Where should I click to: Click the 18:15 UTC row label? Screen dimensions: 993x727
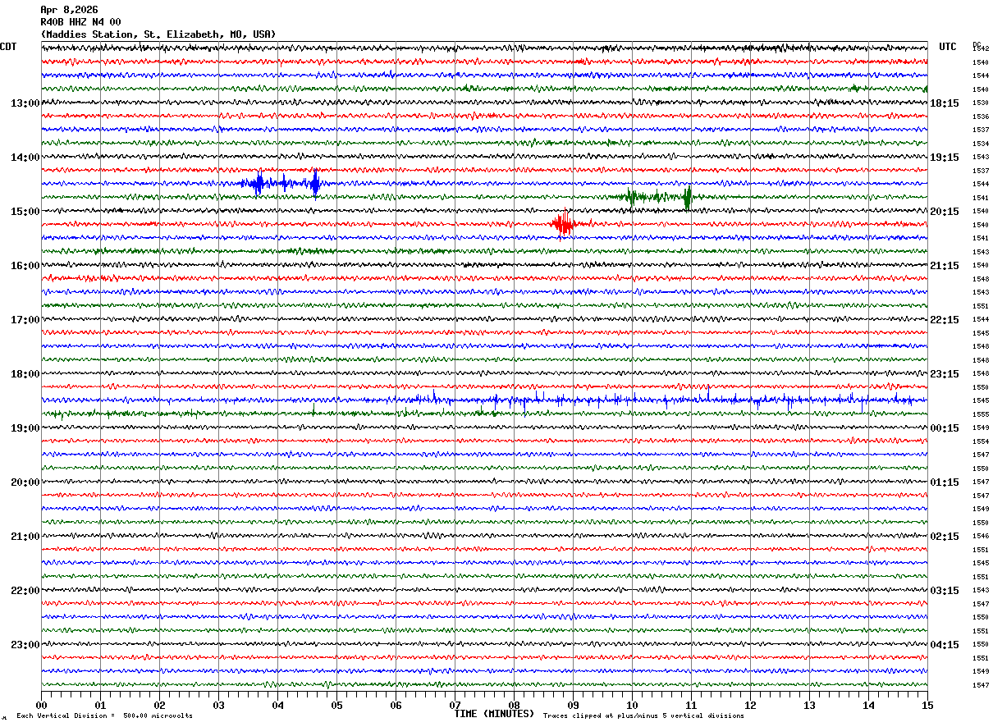(945, 103)
